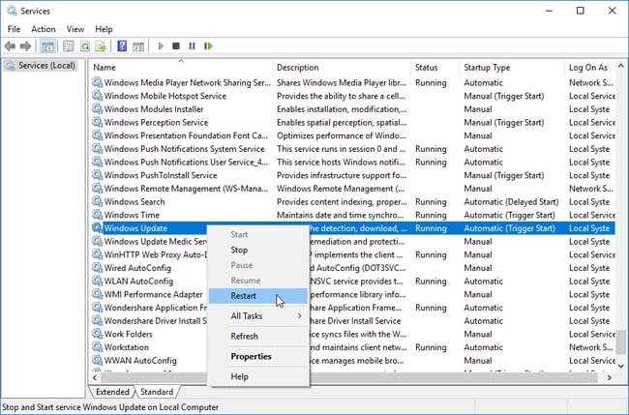629x415 pixels.
Task: Open the View menu
Action: 75,29
